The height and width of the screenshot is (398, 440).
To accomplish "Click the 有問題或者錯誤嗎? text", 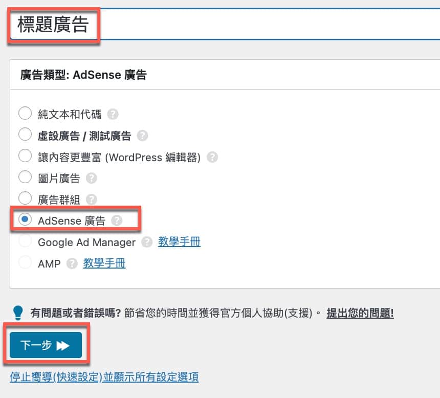I will 76,313.
